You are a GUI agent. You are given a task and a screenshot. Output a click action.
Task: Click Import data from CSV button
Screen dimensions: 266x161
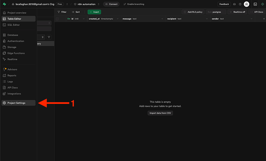pyautogui.click(x=160, y=113)
